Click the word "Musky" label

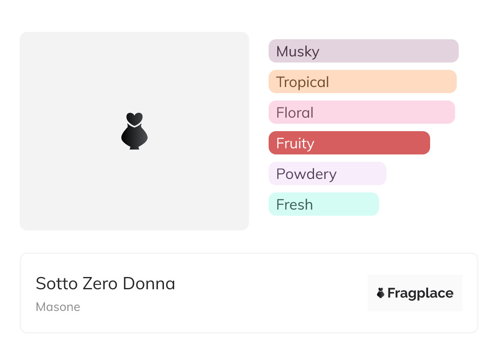[298, 51]
